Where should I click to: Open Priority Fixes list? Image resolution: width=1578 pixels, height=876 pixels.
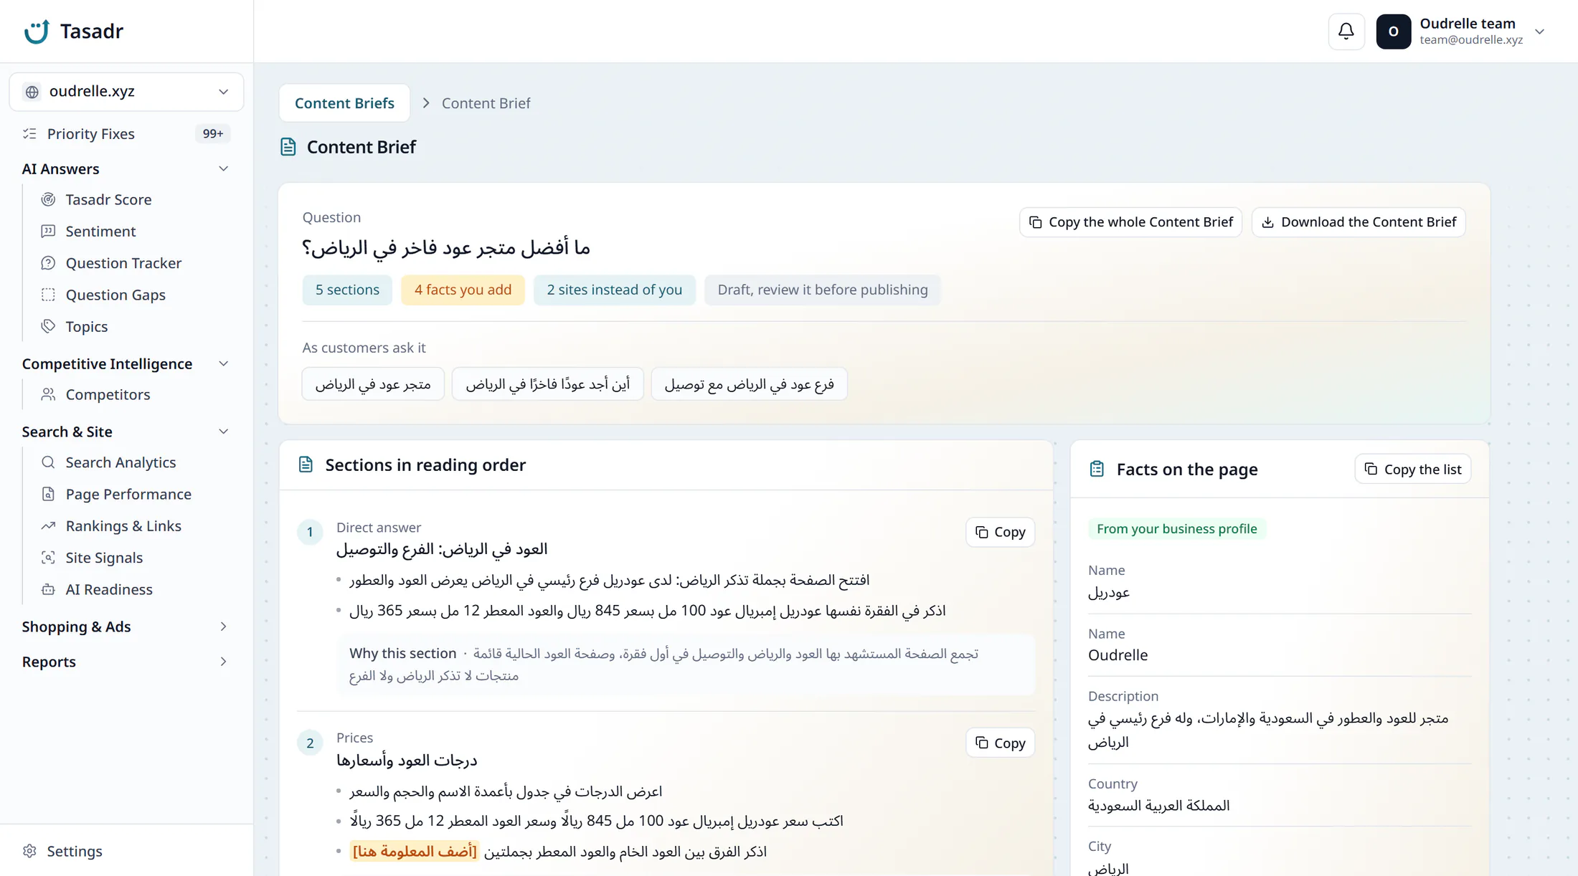tap(126, 133)
